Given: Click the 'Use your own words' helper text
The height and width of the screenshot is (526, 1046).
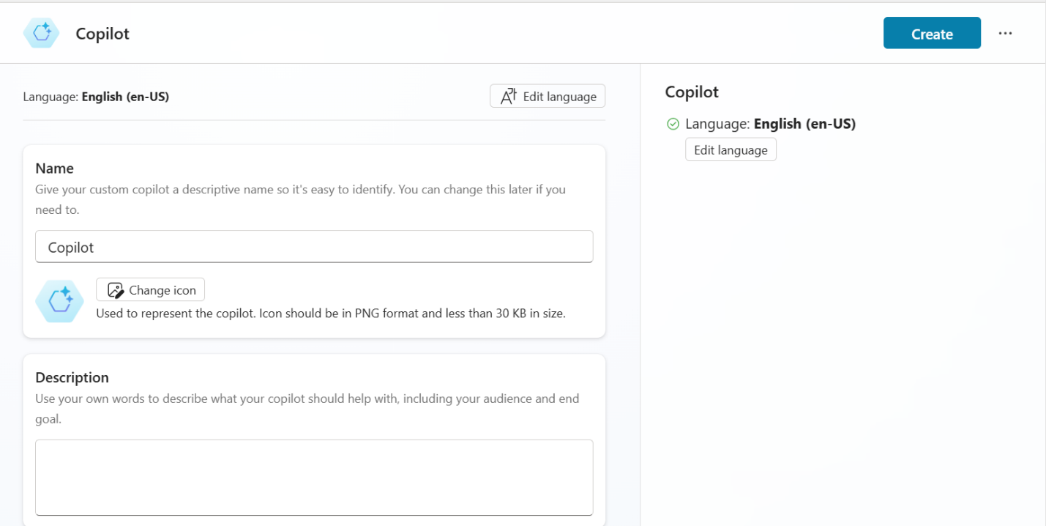Looking at the screenshot, I should click(307, 409).
